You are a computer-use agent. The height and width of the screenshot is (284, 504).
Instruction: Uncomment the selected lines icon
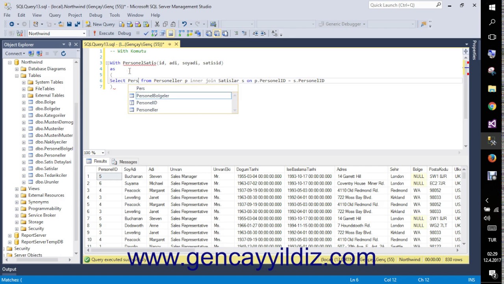click(244, 34)
